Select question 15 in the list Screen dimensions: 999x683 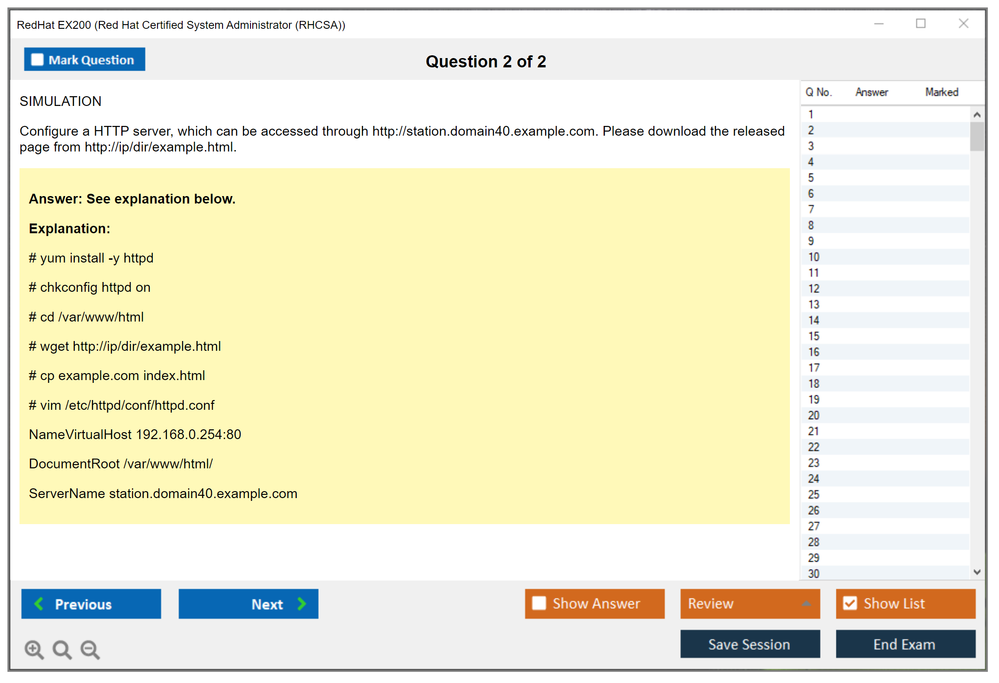(x=814, y=336)
